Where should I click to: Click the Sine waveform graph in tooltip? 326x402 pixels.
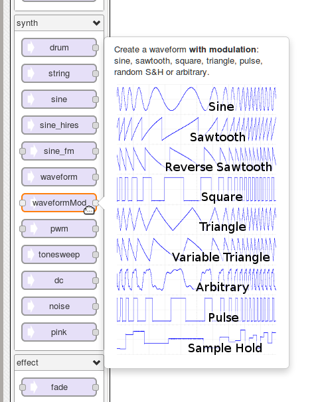point(197,99)
